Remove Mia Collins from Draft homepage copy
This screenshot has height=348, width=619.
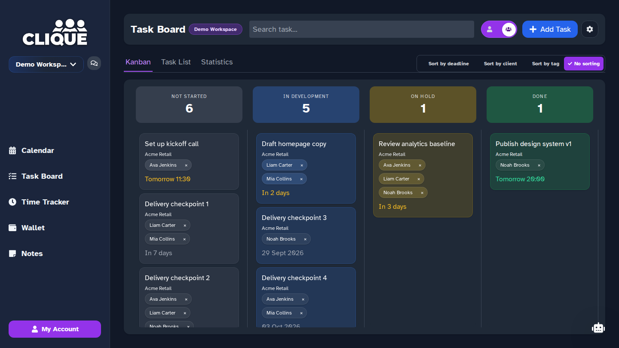(x=301, y=179)
